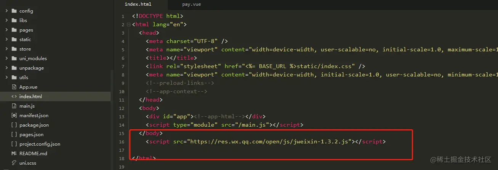This screenshot has width=498, height=170.
Task: Click the jweixin-1.3.2.js script URL
Action: tap(269, 142)
